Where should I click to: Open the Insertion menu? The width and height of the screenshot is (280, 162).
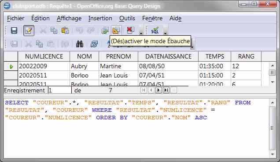click(100, 18)
